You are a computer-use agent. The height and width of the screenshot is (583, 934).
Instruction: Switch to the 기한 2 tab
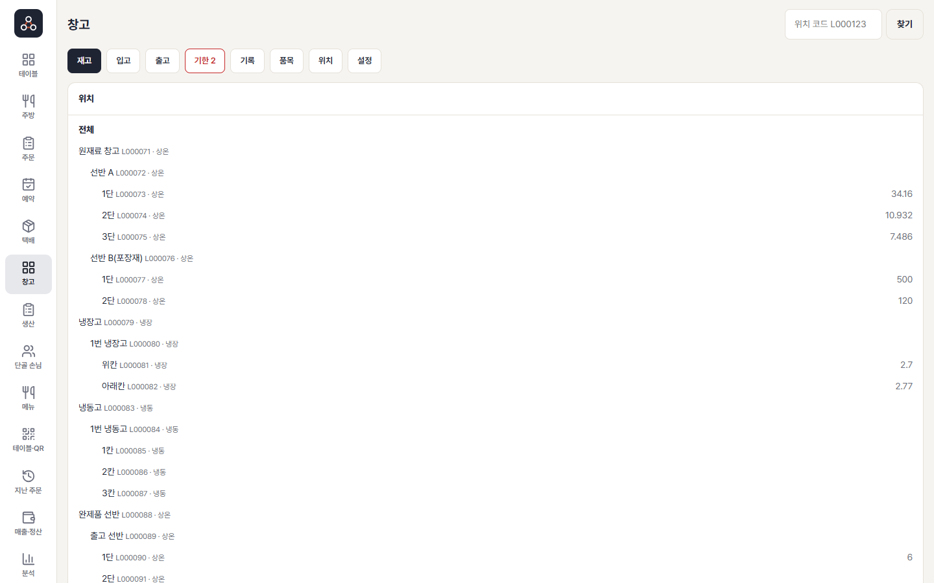coord(205,61)
